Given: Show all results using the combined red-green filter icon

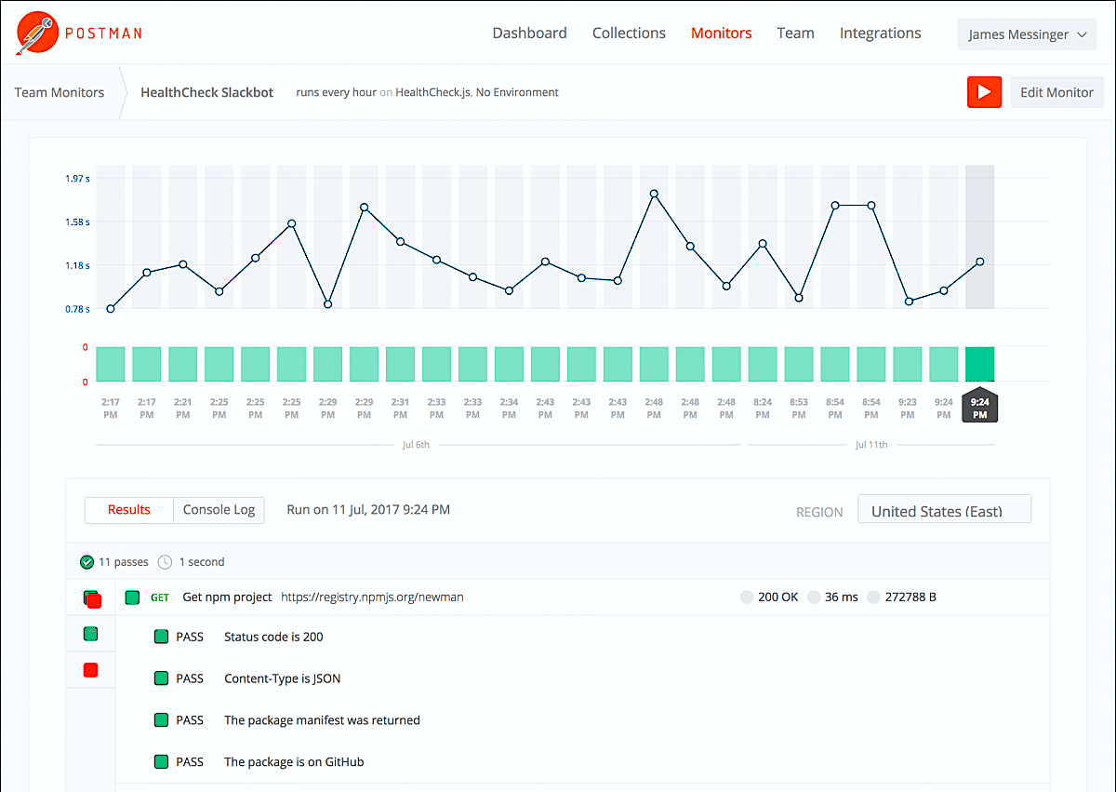Looking at the screenshot, I should click(91, 598).
